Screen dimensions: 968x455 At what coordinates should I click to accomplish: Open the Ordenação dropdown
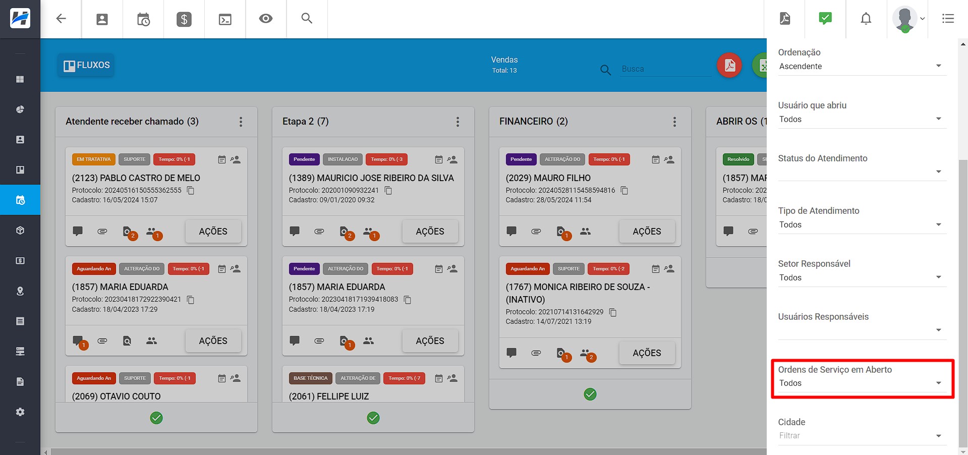pyautogui.click(x=862, y=67)
